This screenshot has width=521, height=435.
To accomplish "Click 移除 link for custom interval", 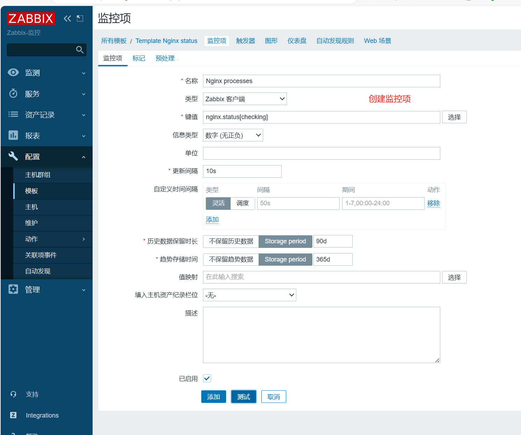I will click(433, 203).
